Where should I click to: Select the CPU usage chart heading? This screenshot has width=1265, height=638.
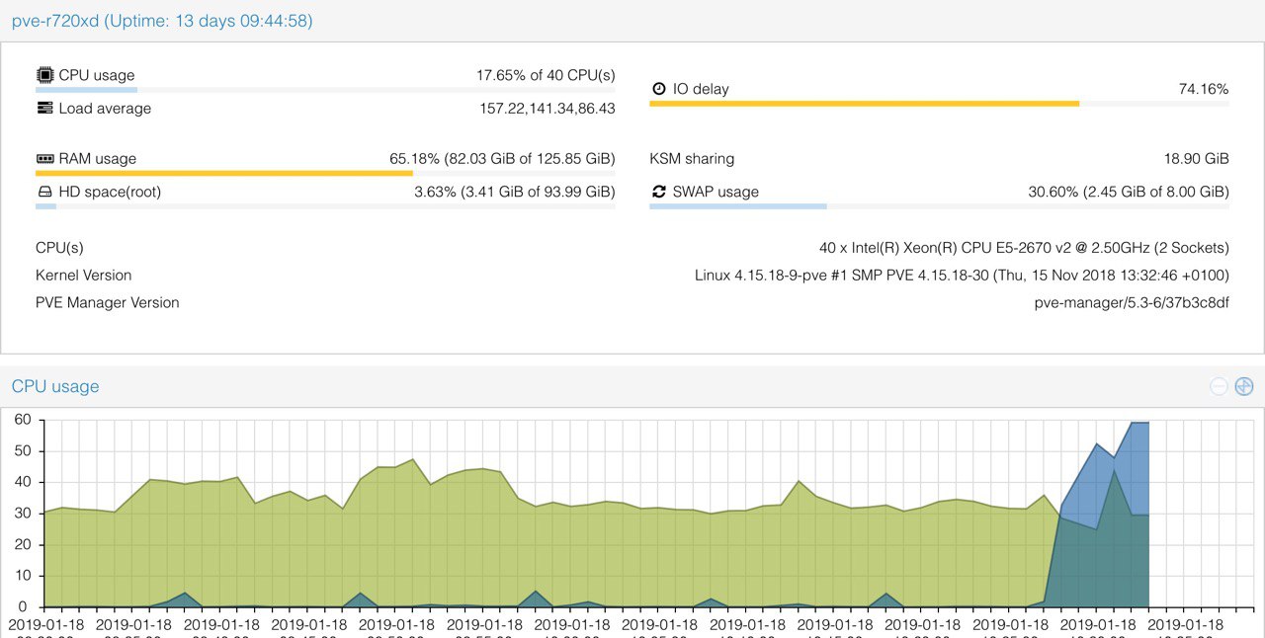(55, 386)
